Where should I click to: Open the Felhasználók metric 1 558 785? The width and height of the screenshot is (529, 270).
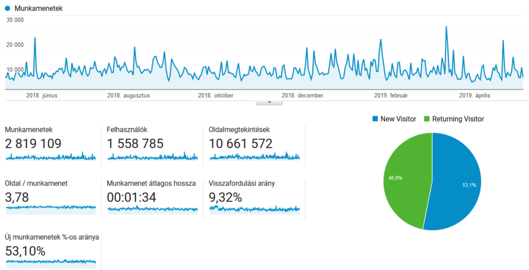[135, 143]
